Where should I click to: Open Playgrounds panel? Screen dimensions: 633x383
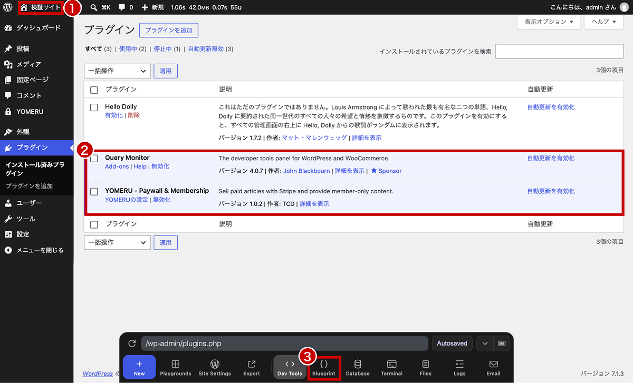click(x=176, y=367)
